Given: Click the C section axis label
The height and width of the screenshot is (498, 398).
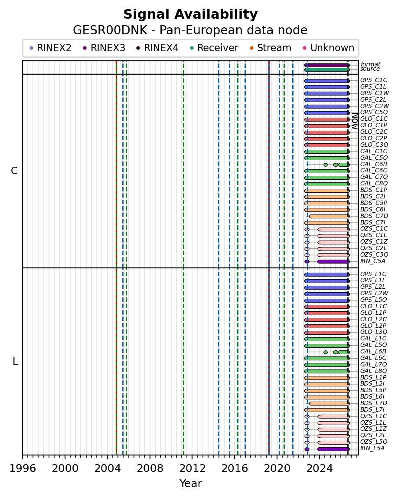Looking at the screenshot, I should (x=14, y=171).
